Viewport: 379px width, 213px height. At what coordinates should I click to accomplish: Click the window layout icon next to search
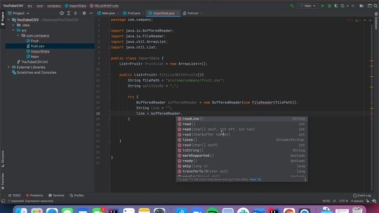370,6
